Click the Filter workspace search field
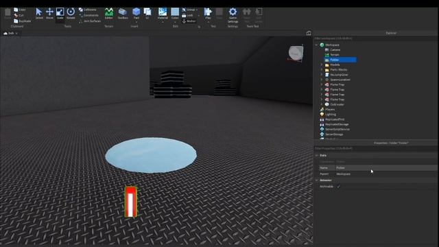Viewport: 439px width, 247px height. point(375,38)
